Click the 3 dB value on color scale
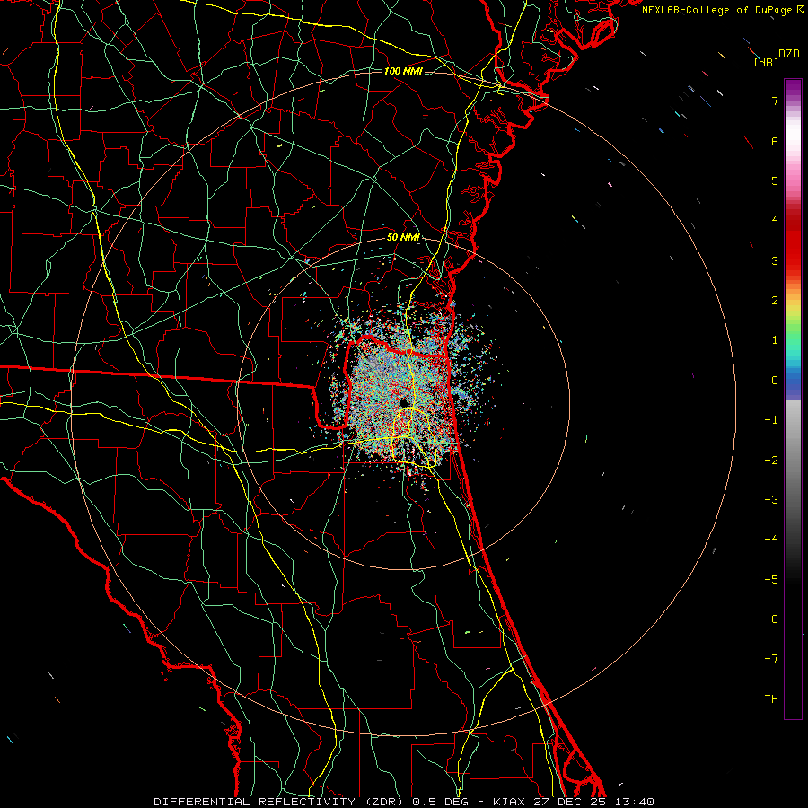The width and height of the screenshot is (808, 808). pos(775,260)
